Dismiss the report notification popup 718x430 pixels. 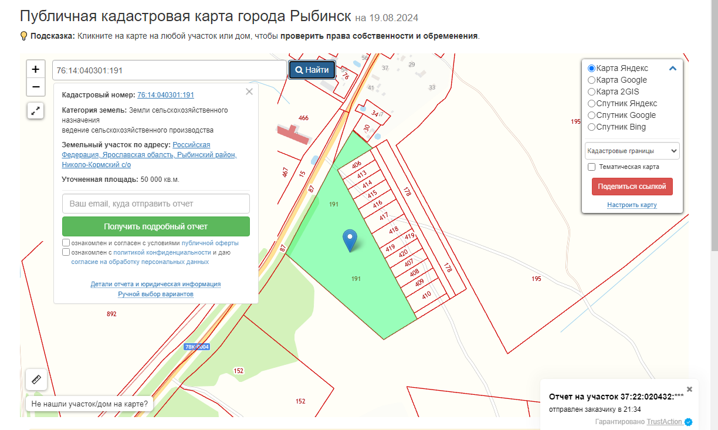click(689, 388)
